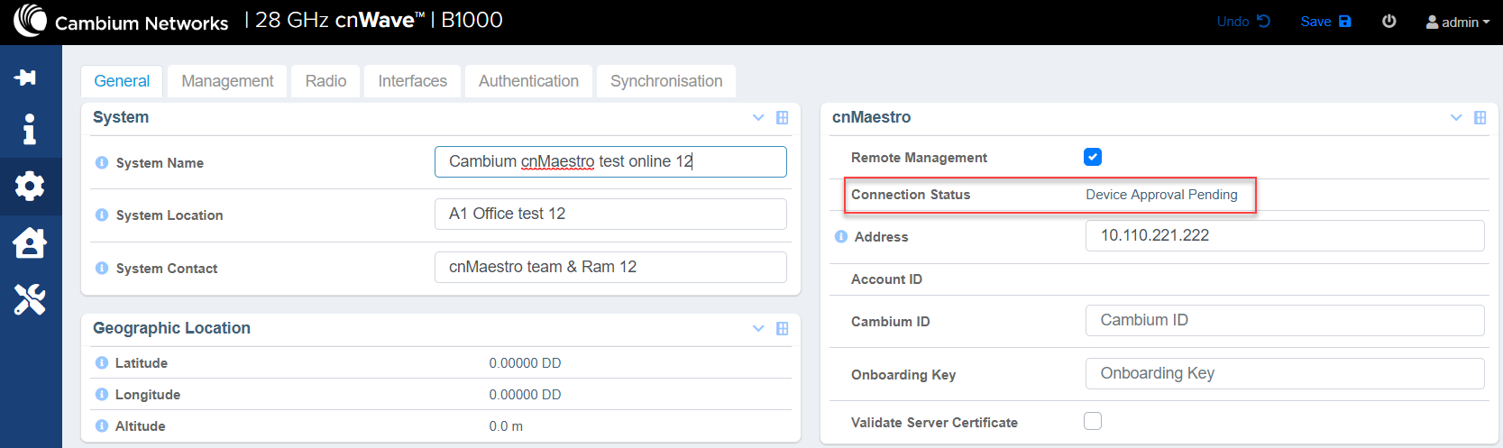Click info icon beside System Location

102,215
